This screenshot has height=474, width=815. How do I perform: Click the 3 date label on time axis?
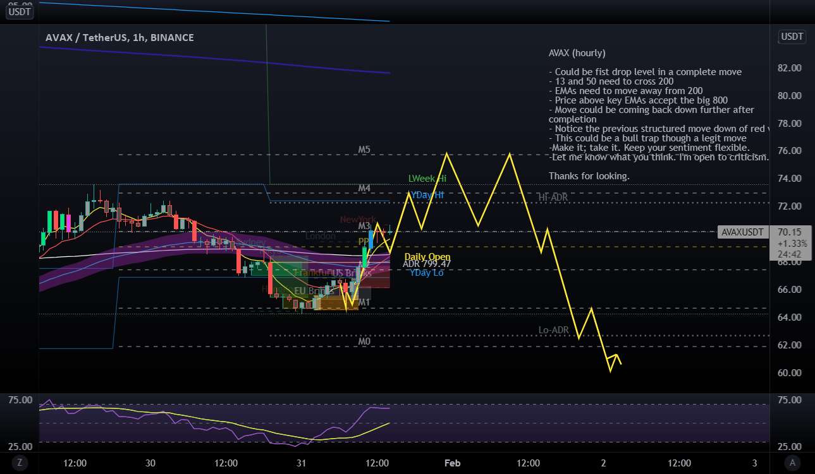pyautogui.click(x=755, y=463)
